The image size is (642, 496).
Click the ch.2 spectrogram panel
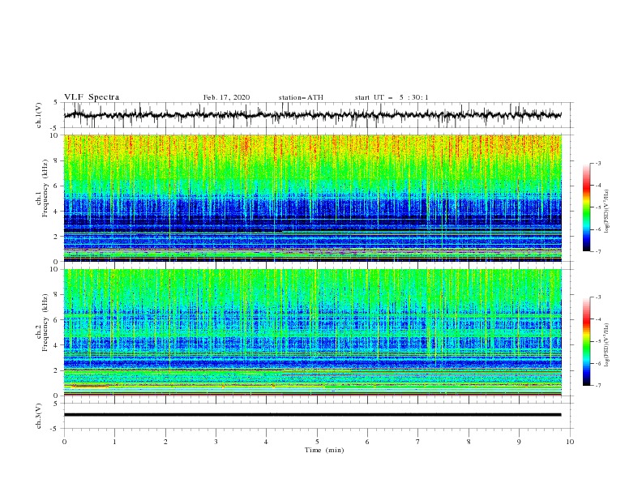pos(312,332)
